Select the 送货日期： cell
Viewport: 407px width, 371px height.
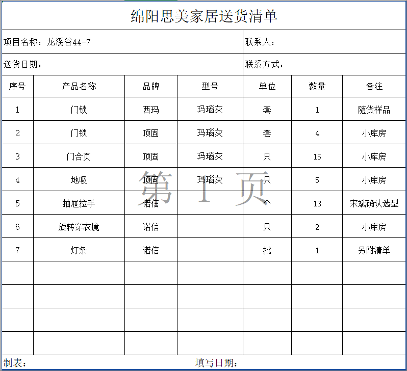click(122, 64)
